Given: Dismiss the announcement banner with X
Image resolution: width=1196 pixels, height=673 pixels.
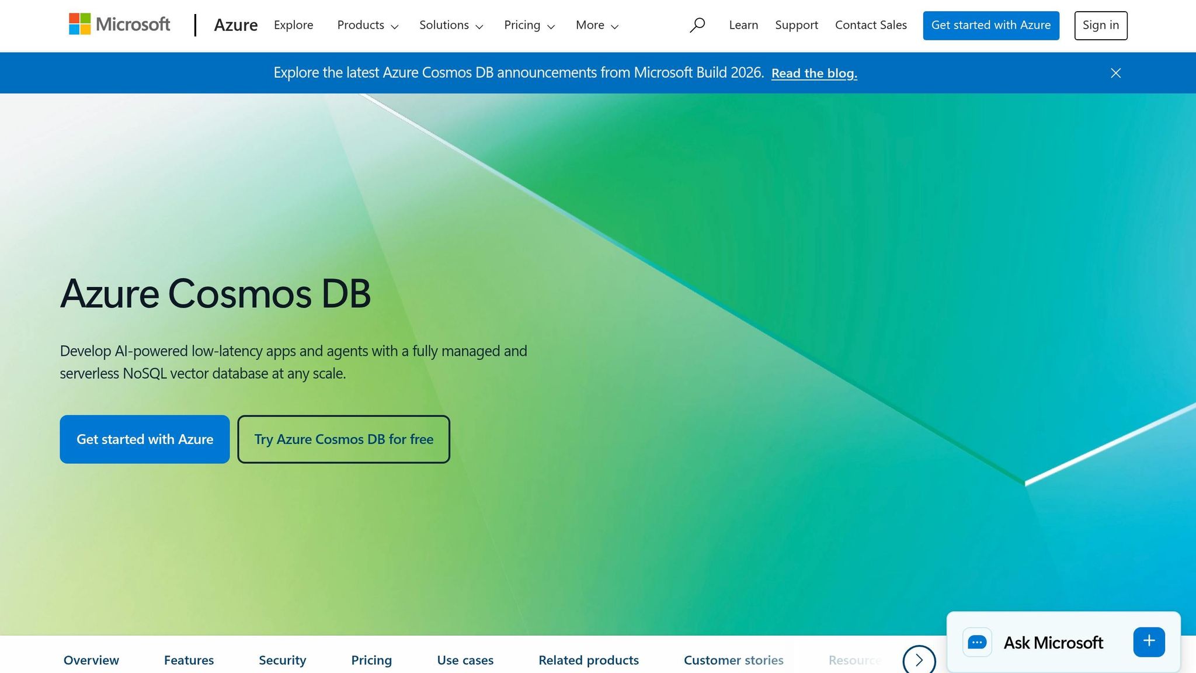Looking at the screenshot, I should (1115, 73).
